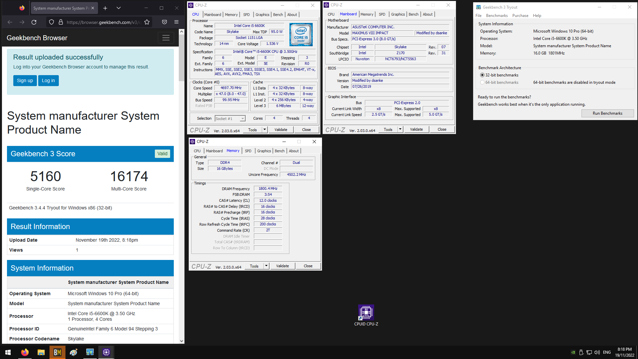638x359 pixels.
Task: Open the volume control in the tray
Action: 597,352
